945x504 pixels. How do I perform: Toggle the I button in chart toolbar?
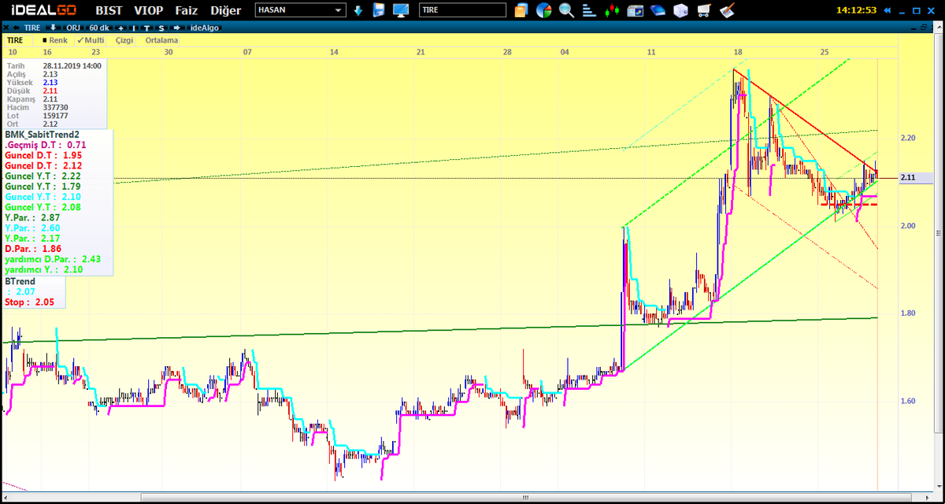point(135,27)
